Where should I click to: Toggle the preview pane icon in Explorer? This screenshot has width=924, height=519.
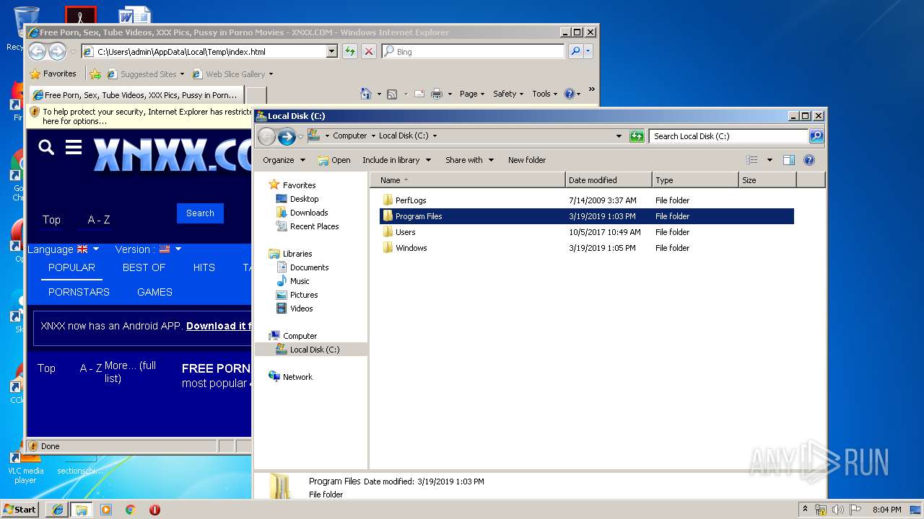789,160
